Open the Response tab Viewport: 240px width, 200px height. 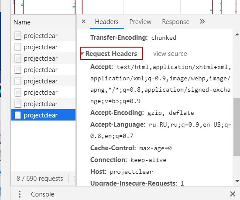pos(176,22)
